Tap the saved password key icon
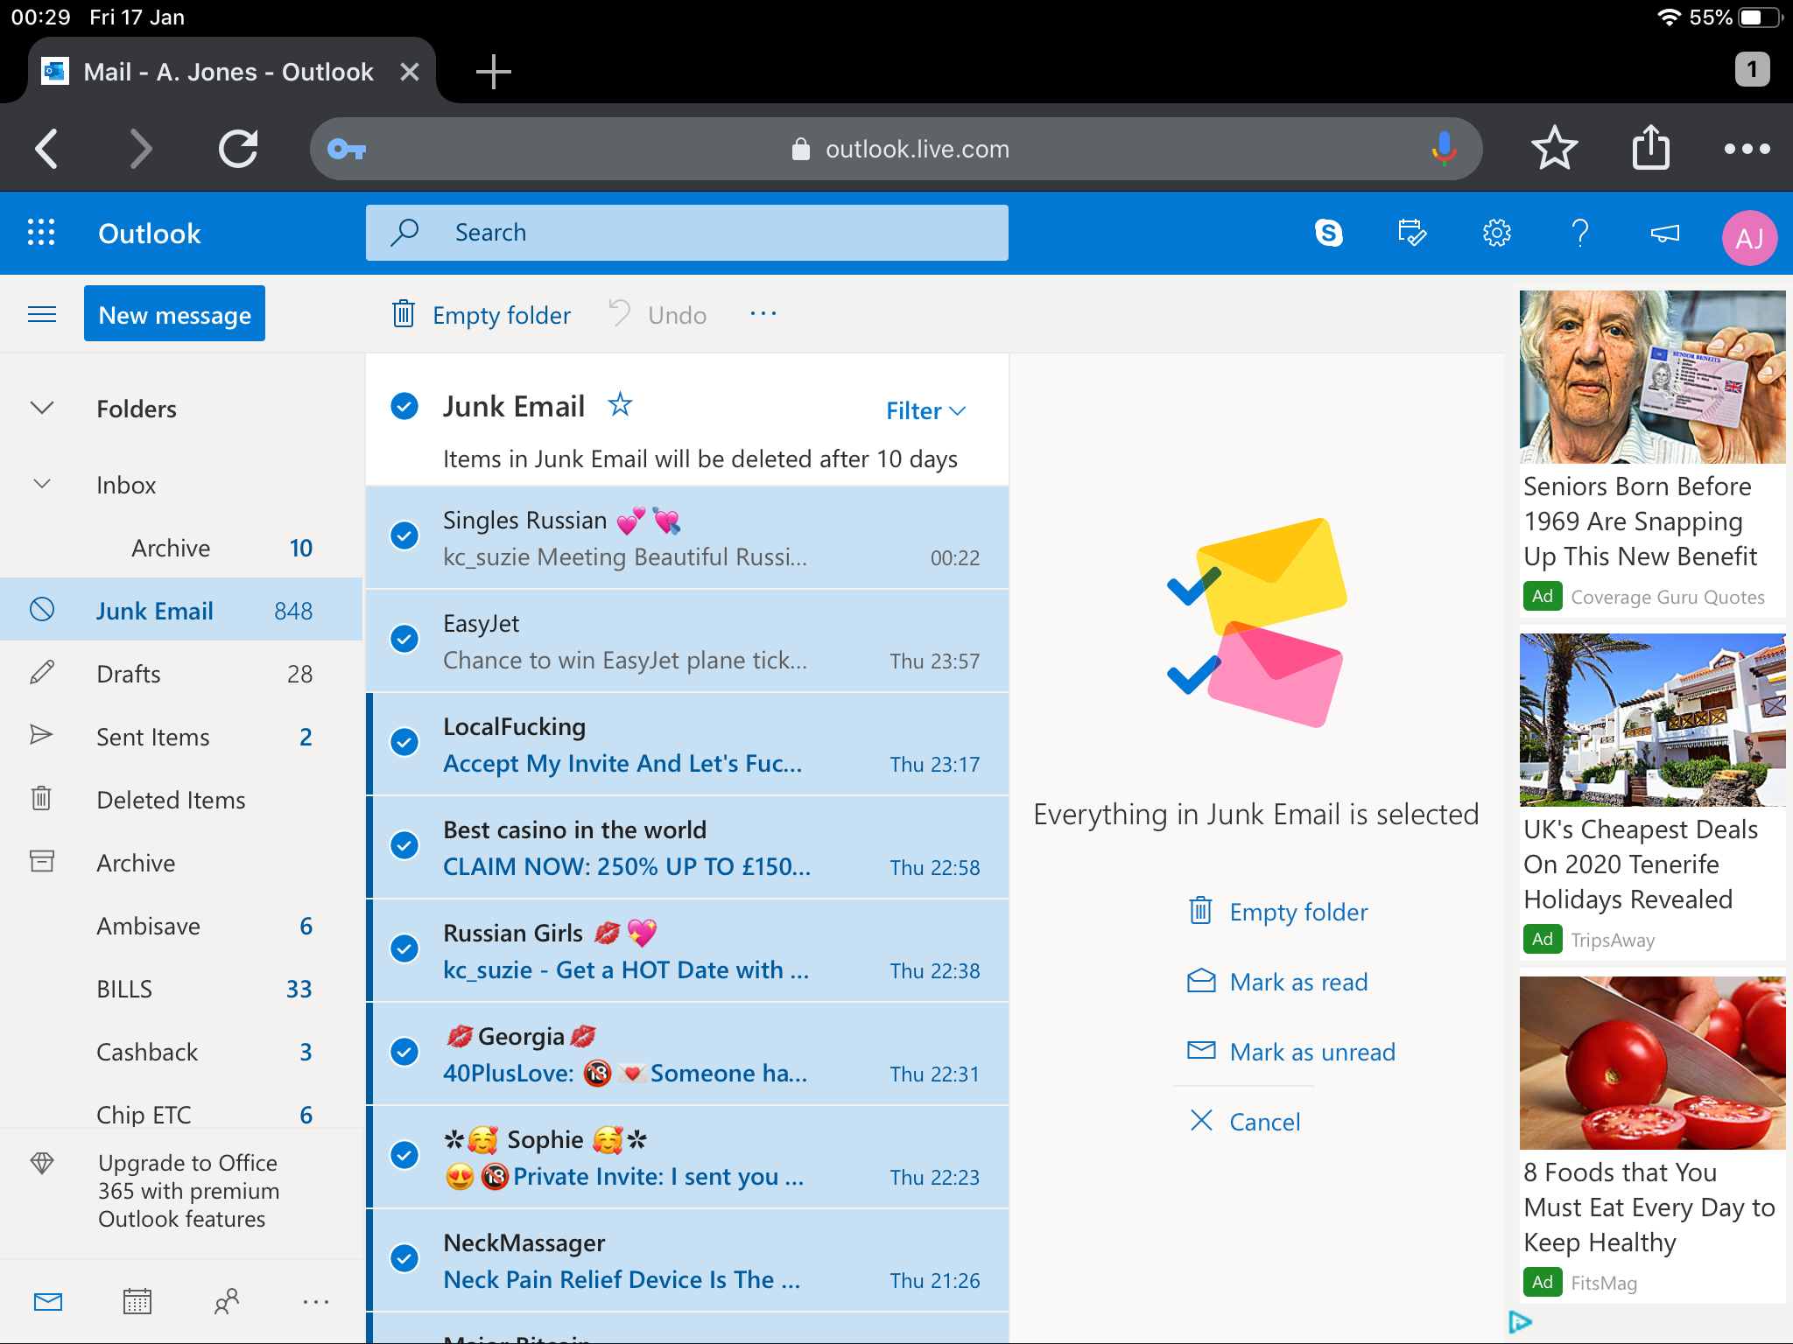The width and height of the screenshot is (1793, 1344). tap(346, 150)
